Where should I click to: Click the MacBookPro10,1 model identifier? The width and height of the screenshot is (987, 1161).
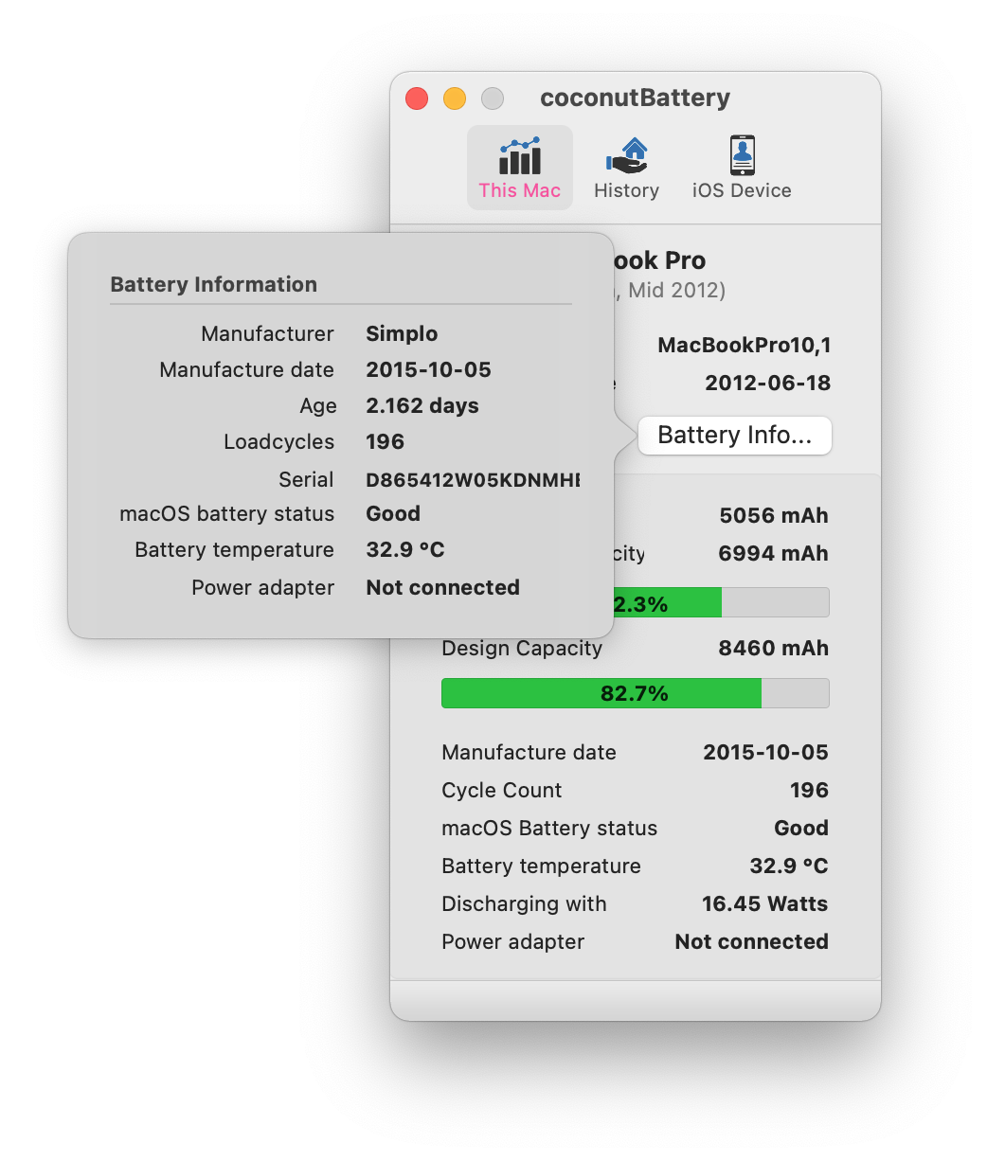(x=745, y=345)
